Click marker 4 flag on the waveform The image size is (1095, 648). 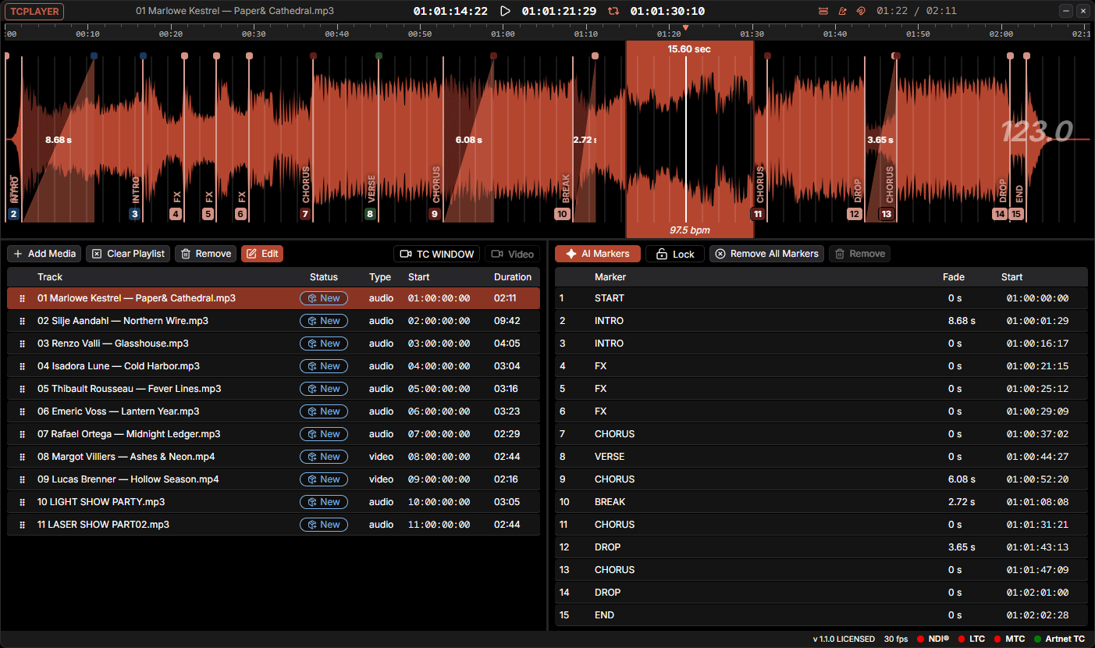[176, 214]
